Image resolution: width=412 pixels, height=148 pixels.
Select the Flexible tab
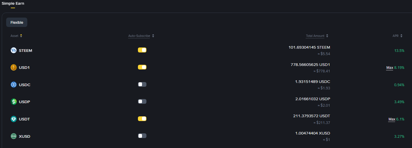point(17,22)
